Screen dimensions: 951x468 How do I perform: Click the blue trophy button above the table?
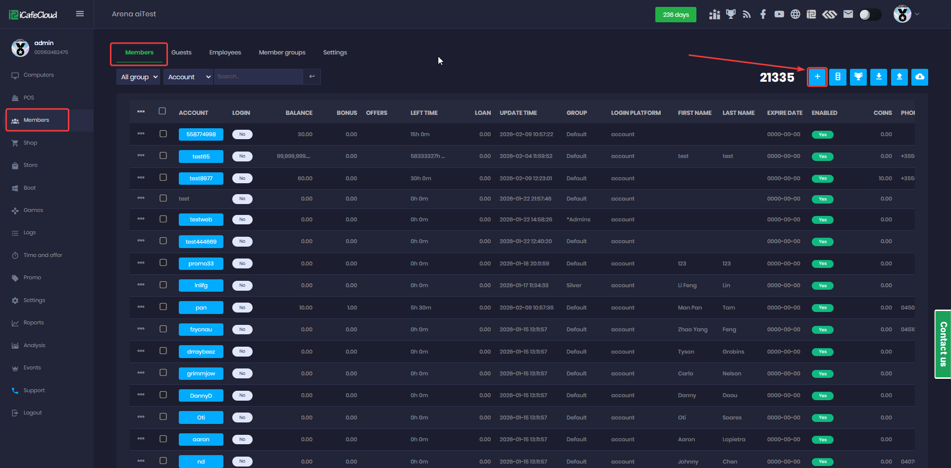pyautogui.click(x=858, y=77)
